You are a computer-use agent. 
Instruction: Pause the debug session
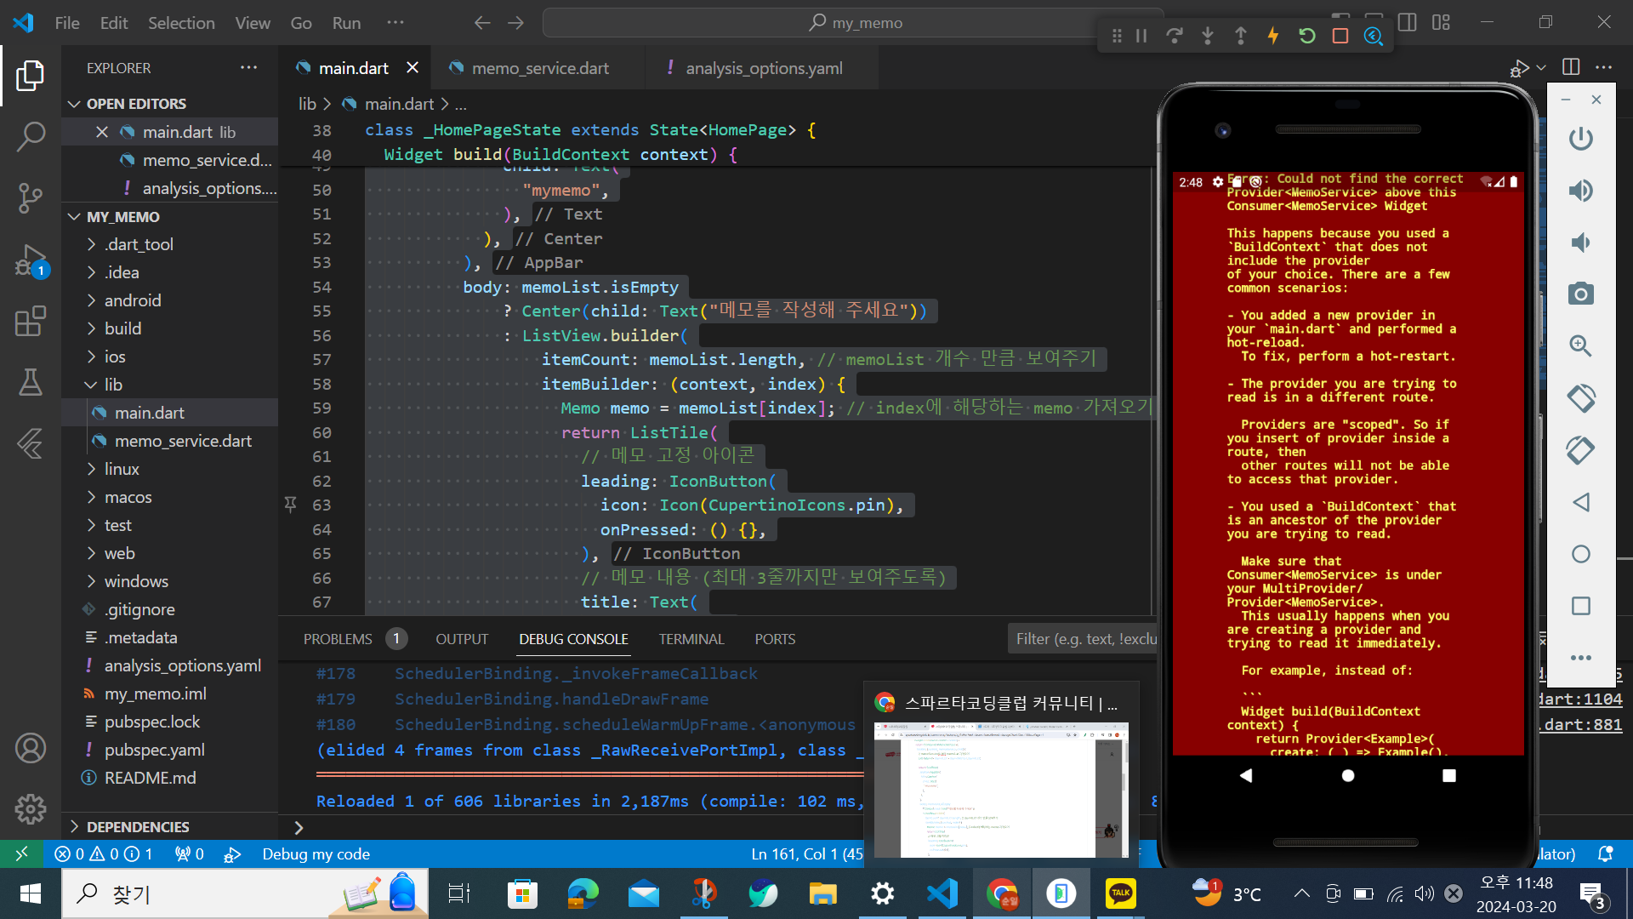[x=1141, y=36]
